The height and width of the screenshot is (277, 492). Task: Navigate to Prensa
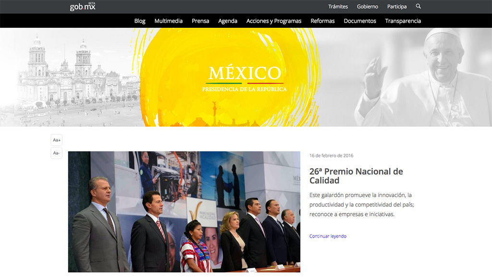click(x=200, y=21)
